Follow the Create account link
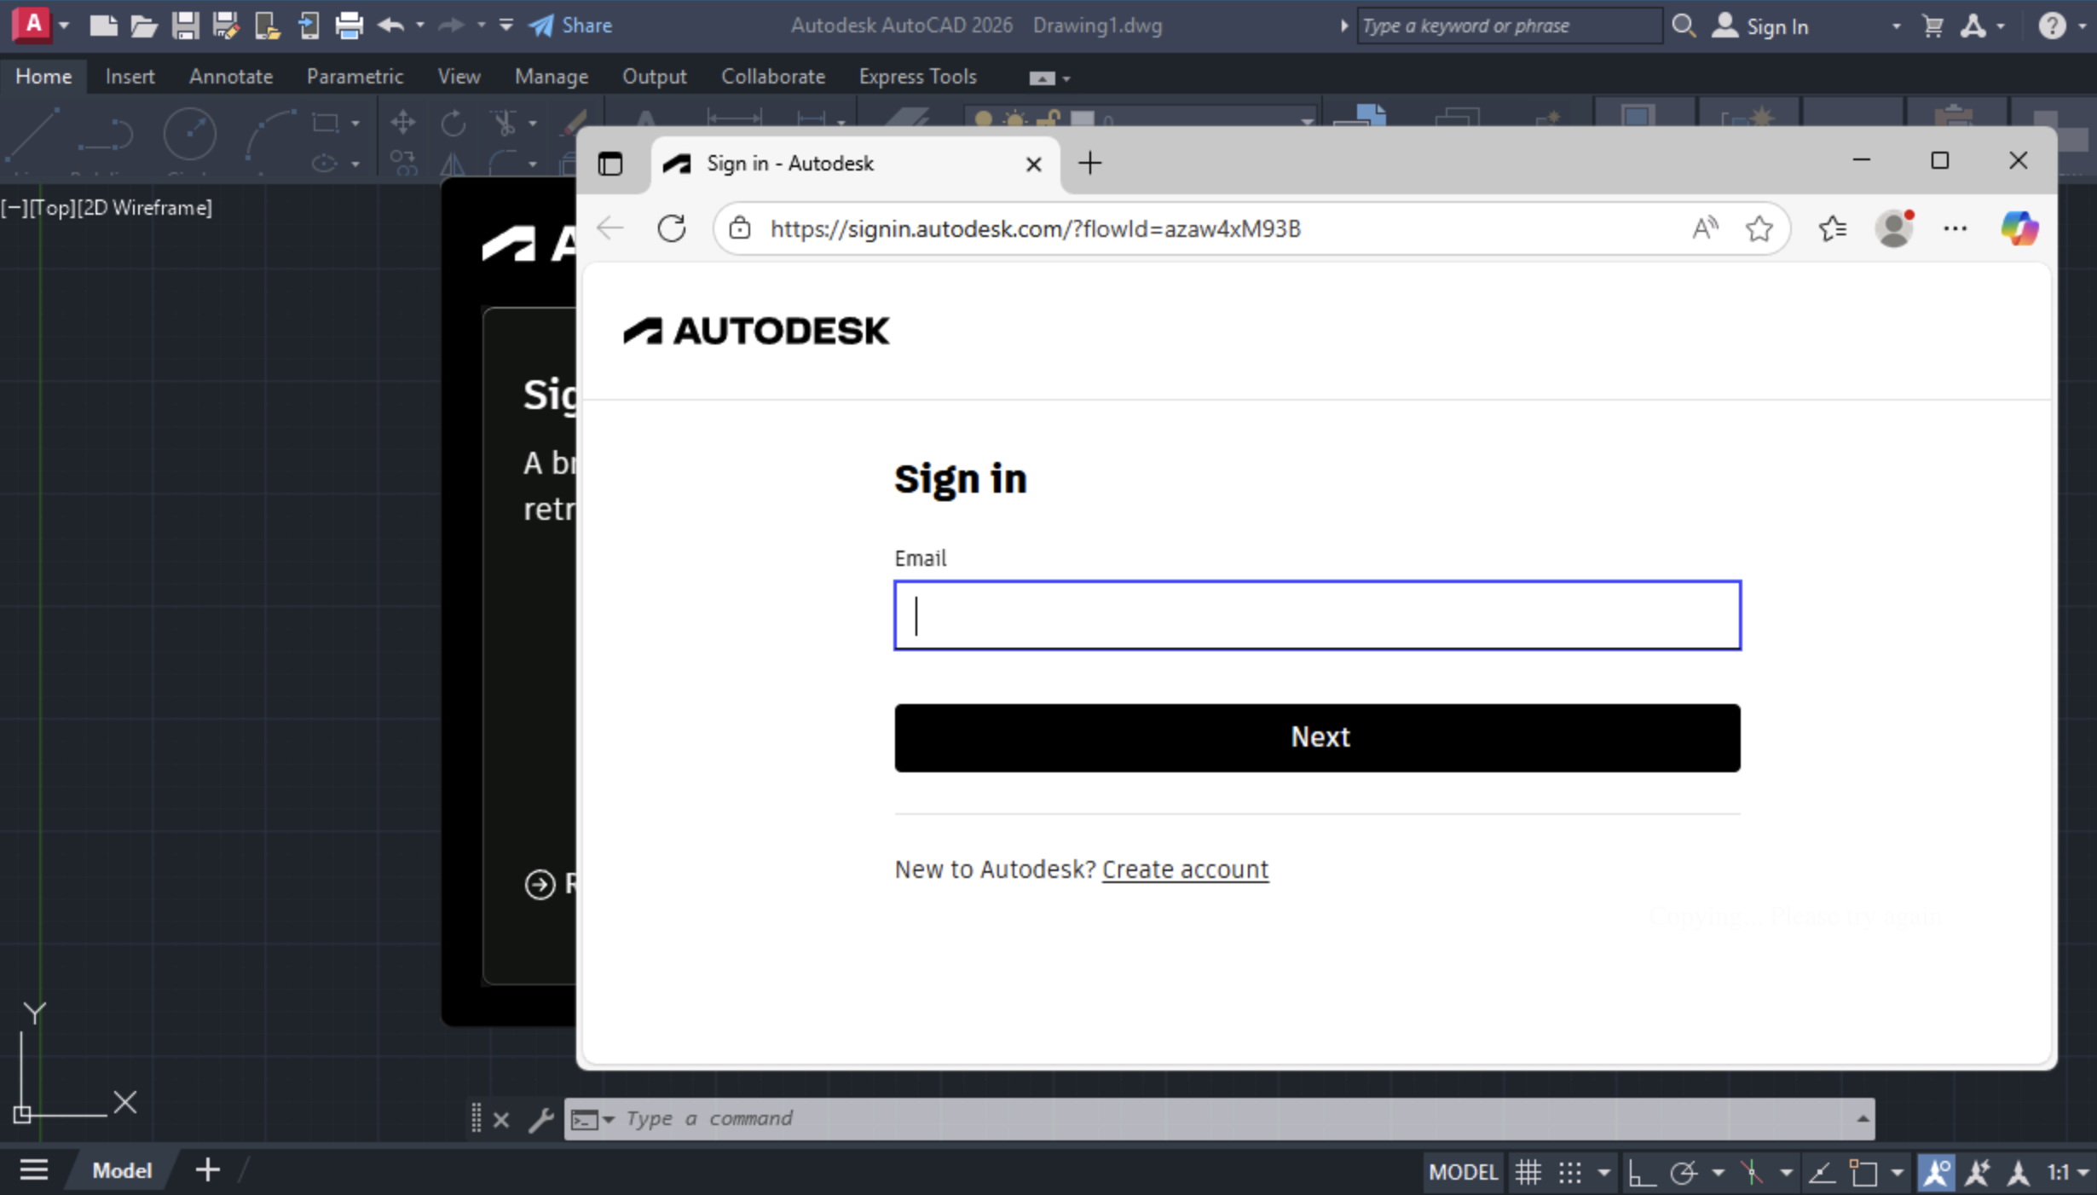Image resolution: width=2097 pixels, height=1195 pixels. point(1185,869)
